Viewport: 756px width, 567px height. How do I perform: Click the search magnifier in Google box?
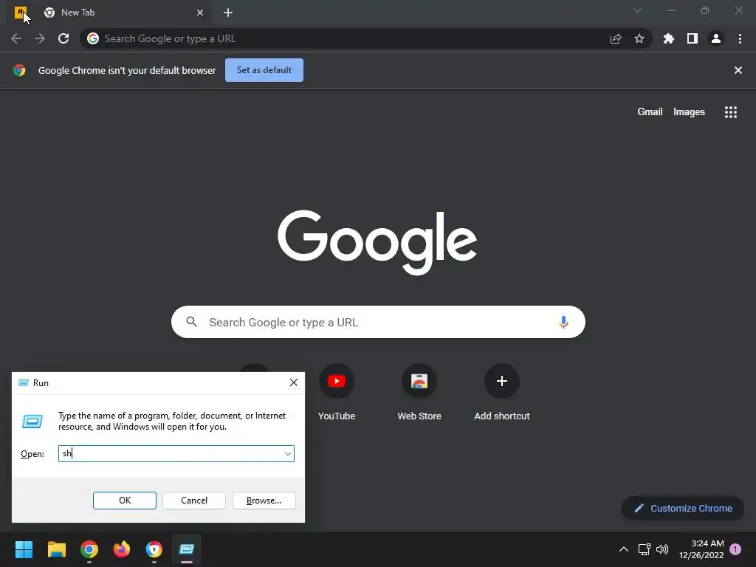coord(191,322)
